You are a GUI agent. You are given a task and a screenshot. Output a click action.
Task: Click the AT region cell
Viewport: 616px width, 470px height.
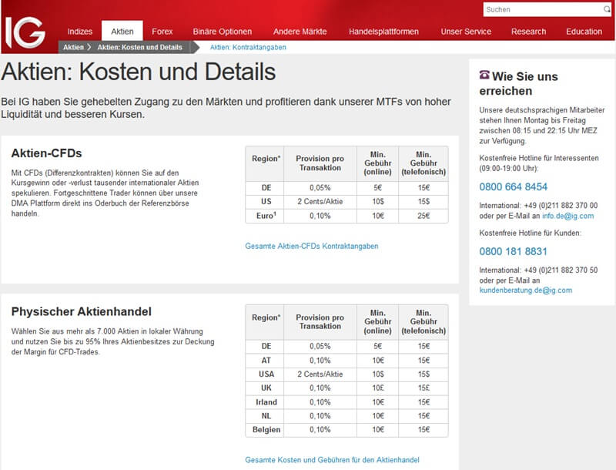pos(266,361)
